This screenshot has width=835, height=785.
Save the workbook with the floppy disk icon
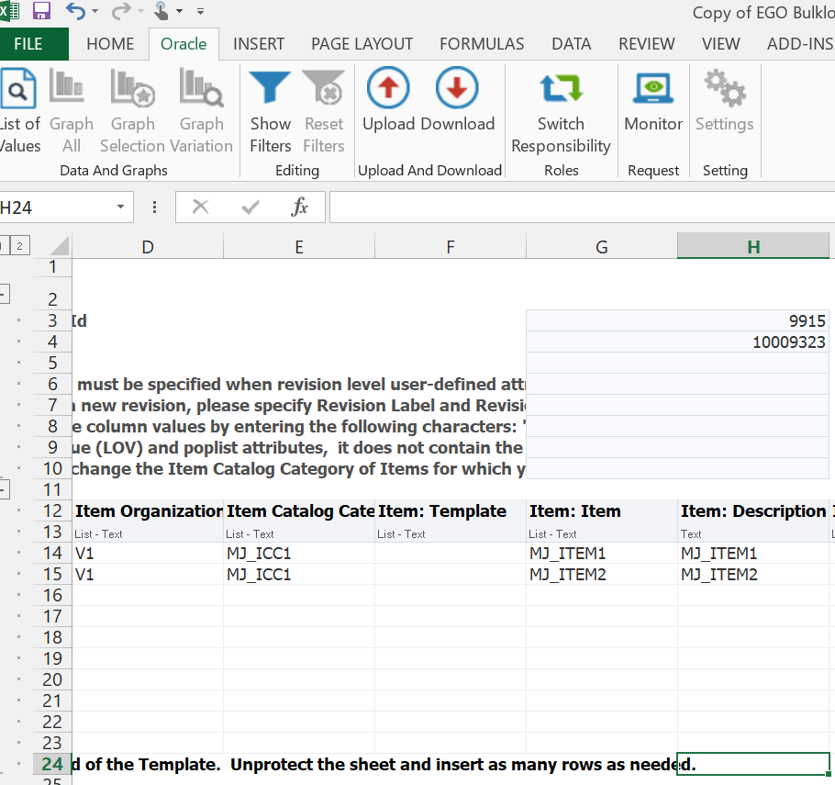click(x=41, y=12)
